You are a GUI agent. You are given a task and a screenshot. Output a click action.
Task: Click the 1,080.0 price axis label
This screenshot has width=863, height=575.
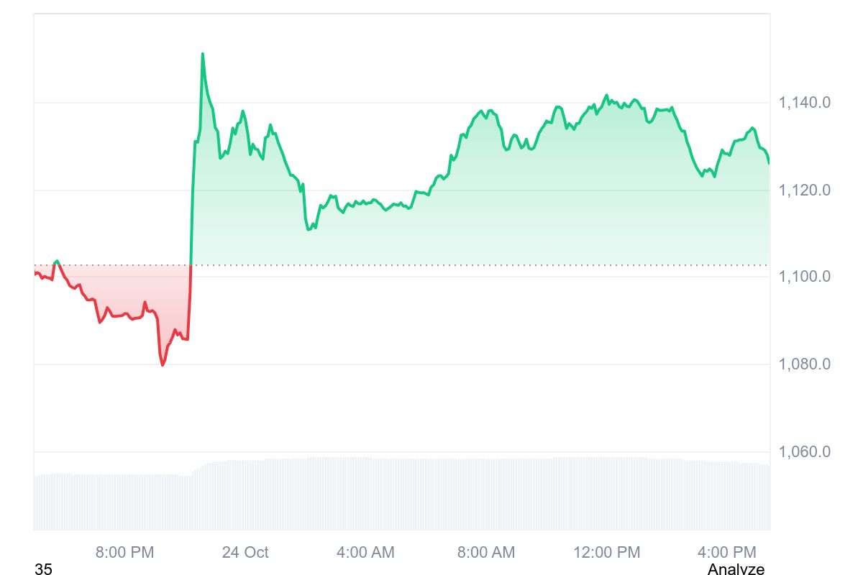(805, 364)
